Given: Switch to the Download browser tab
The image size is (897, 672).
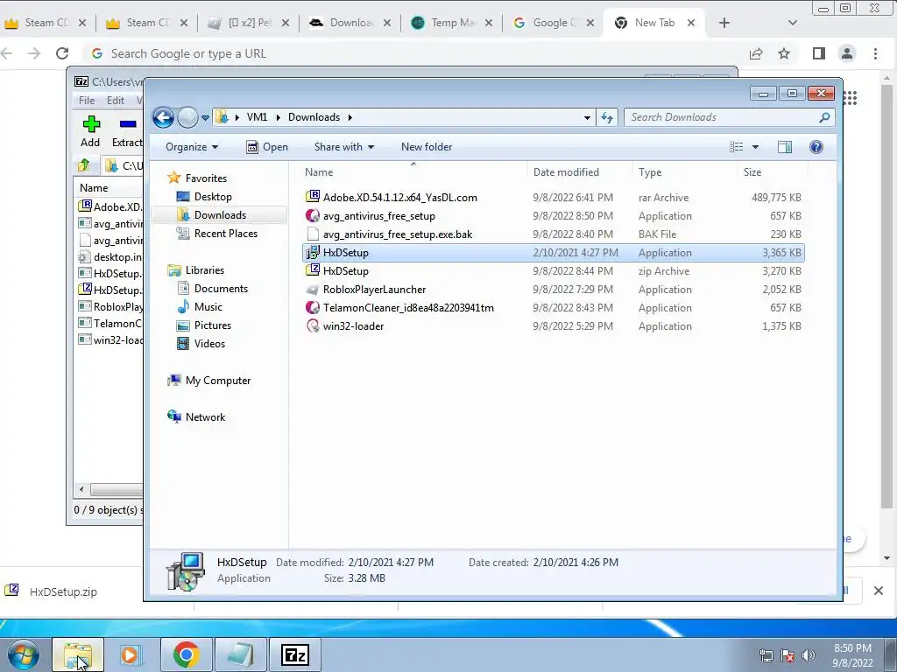Looking at the screenshot, I should pyautogui.click(x=349, y=23).
